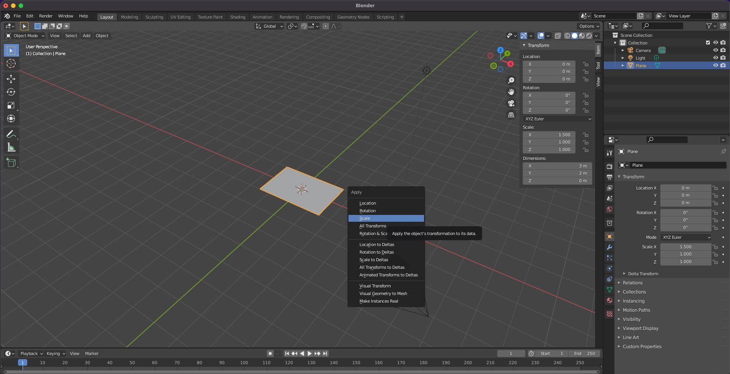Open the Physics properties tab icon
Image resolution: width=730 pixels, height=374 pixels.
[x=610, y=268]
